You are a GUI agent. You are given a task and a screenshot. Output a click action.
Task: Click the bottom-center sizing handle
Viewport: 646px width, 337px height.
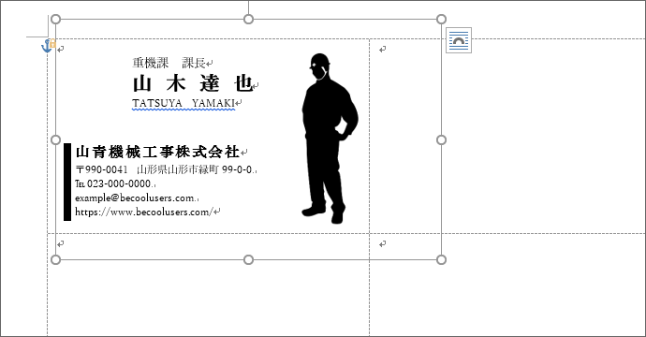(248, 259)
